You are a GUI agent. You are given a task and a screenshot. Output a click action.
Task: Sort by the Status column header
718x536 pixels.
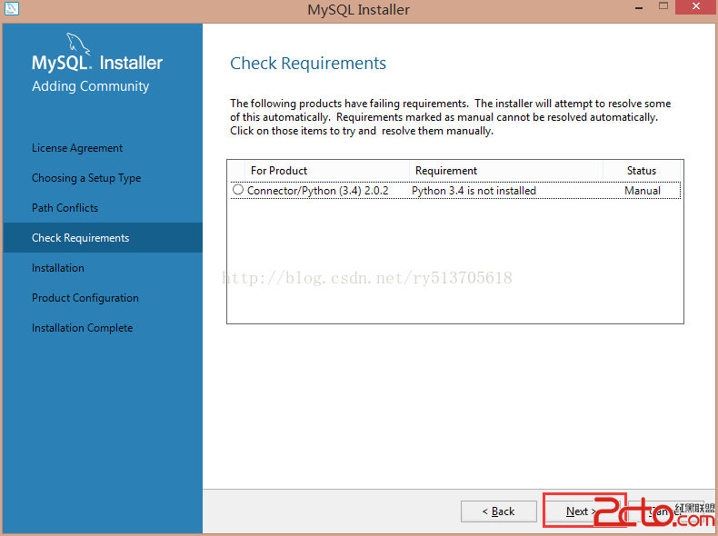pyautogui.click(x=642, y=171)
